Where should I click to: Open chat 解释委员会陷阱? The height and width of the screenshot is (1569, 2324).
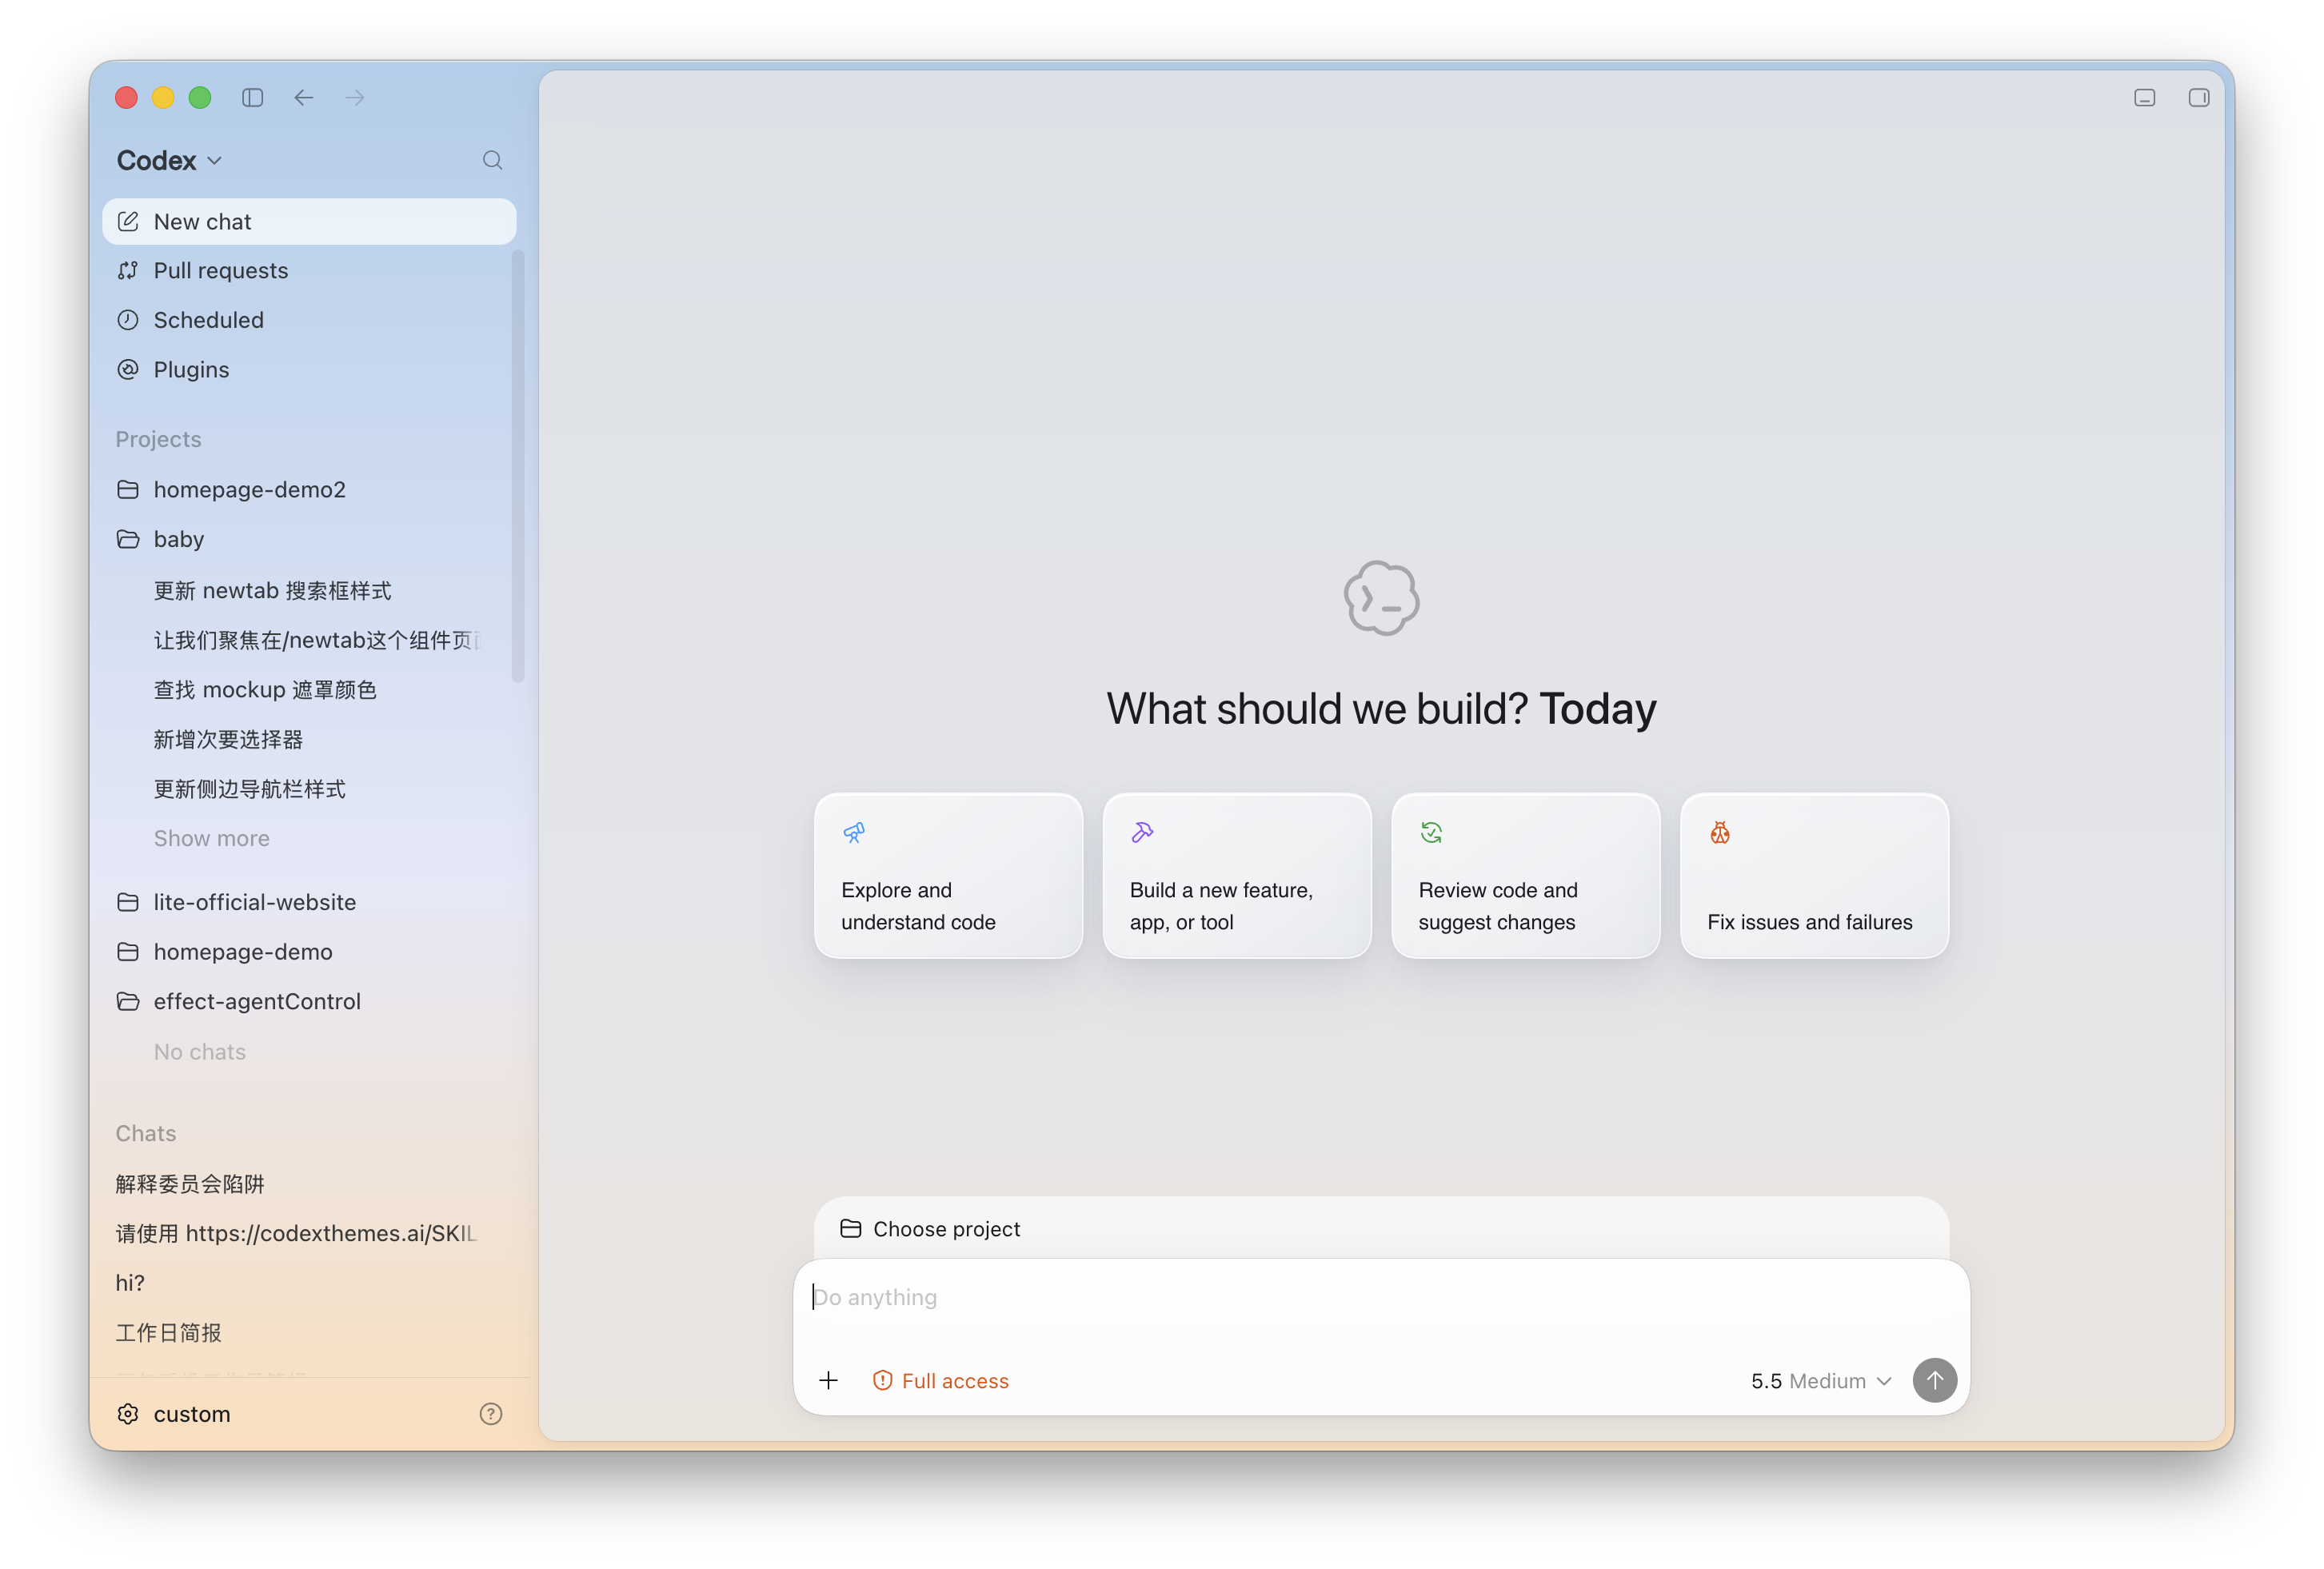click(309, 1184)
